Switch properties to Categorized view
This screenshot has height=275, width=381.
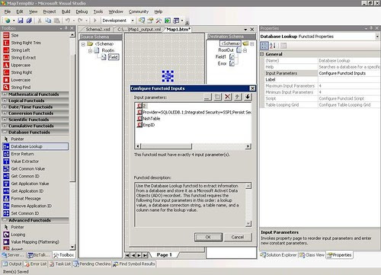(x=264, y=46)
